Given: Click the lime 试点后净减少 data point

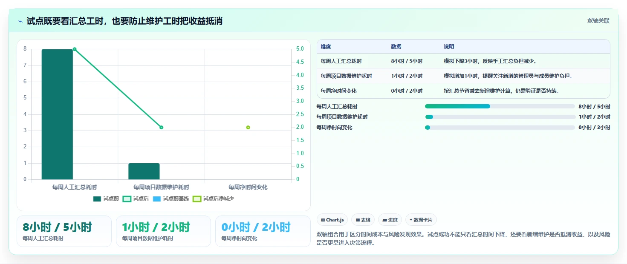Looking at the screenshot, I should pyautogui.click(x=248, y=127).
